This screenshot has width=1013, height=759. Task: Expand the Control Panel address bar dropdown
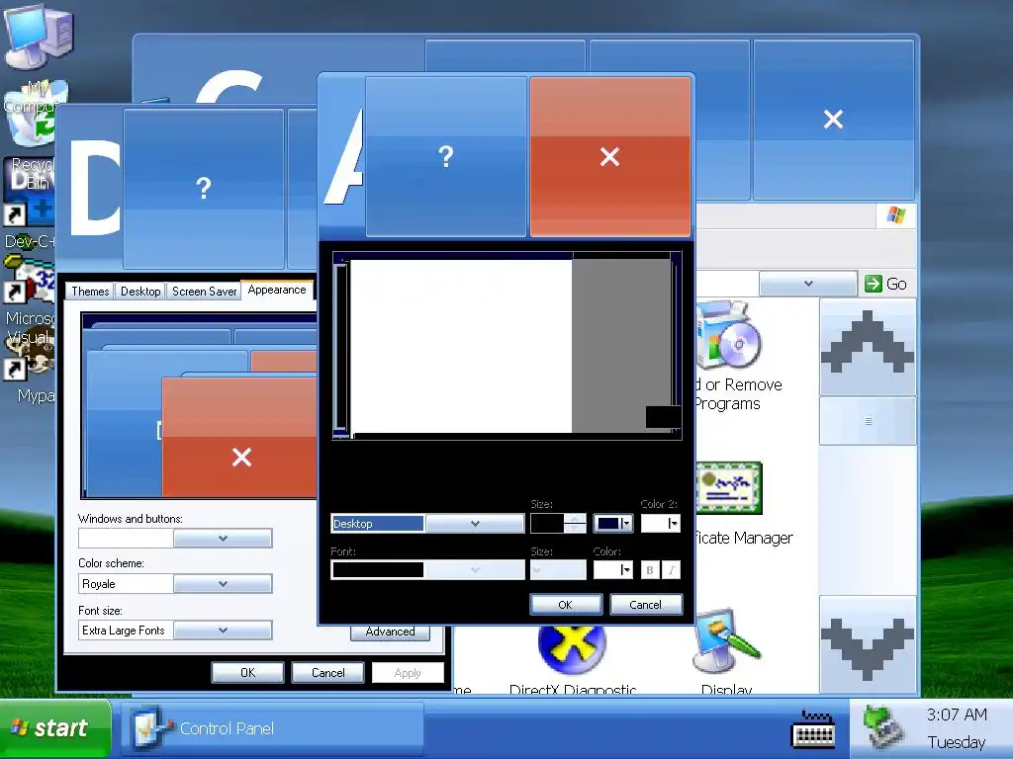[x=808, y=284]
